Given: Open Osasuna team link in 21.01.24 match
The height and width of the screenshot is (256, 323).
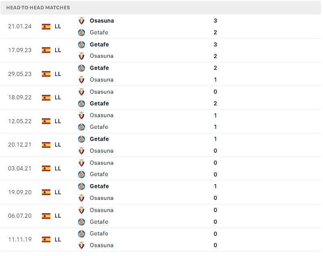Looking at the screenshot, I should [x=102, y=21].
